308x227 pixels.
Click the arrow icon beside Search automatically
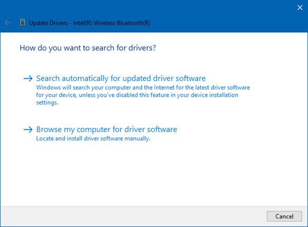[28, 78]
